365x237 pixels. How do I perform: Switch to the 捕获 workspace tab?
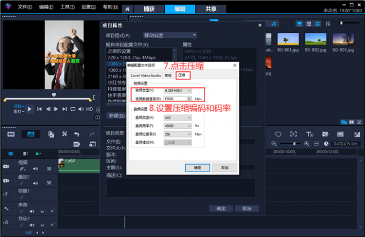click(149, 9)
